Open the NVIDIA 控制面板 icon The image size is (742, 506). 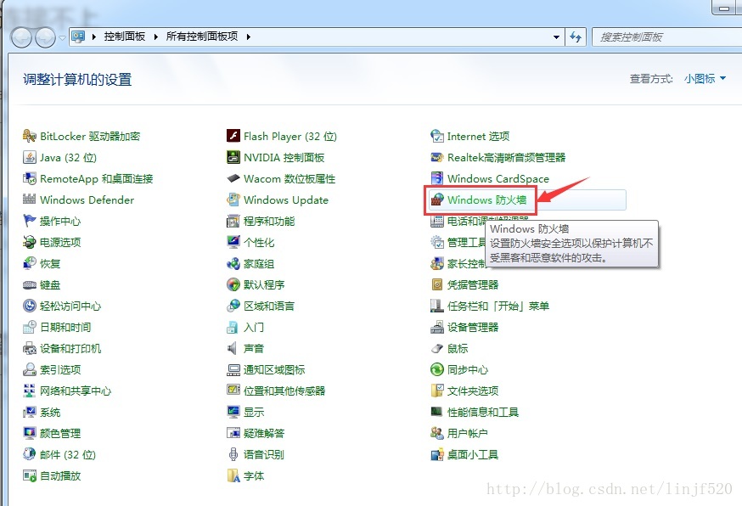233,157
